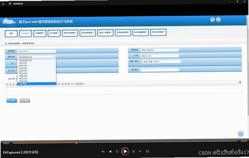Open the 商品分类管理 navigation menu
Viewport: 249px width, 158px height.
click(x=70, y=33)
